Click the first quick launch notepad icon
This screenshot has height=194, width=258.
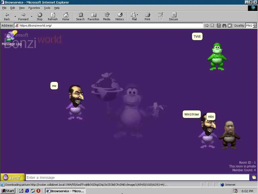pos(21,191)
